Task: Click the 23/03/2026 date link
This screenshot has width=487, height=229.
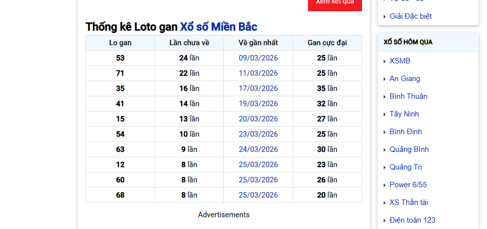Action: point(258,134)
